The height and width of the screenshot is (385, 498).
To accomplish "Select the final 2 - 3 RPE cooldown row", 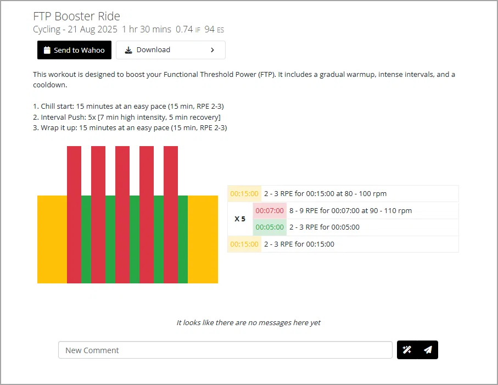I will pyautogui.click(x=343, y=244).
